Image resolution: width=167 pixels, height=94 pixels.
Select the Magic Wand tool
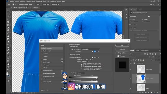coord(8,19)
